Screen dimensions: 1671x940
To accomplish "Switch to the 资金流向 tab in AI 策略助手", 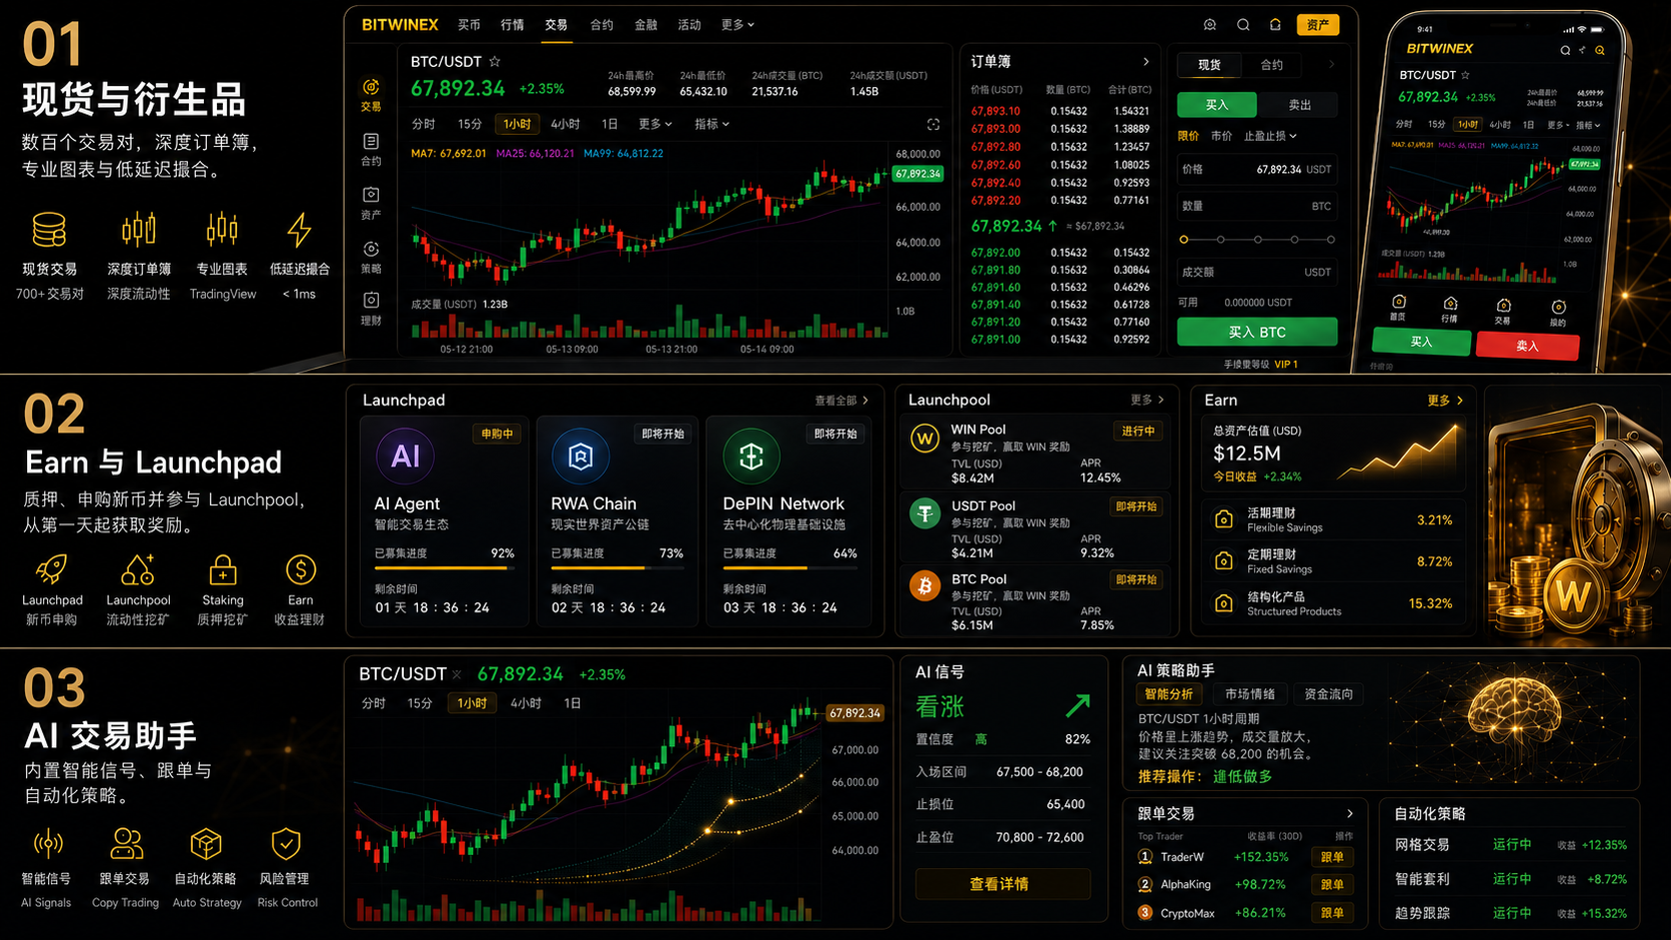I will pos(1328,694).
